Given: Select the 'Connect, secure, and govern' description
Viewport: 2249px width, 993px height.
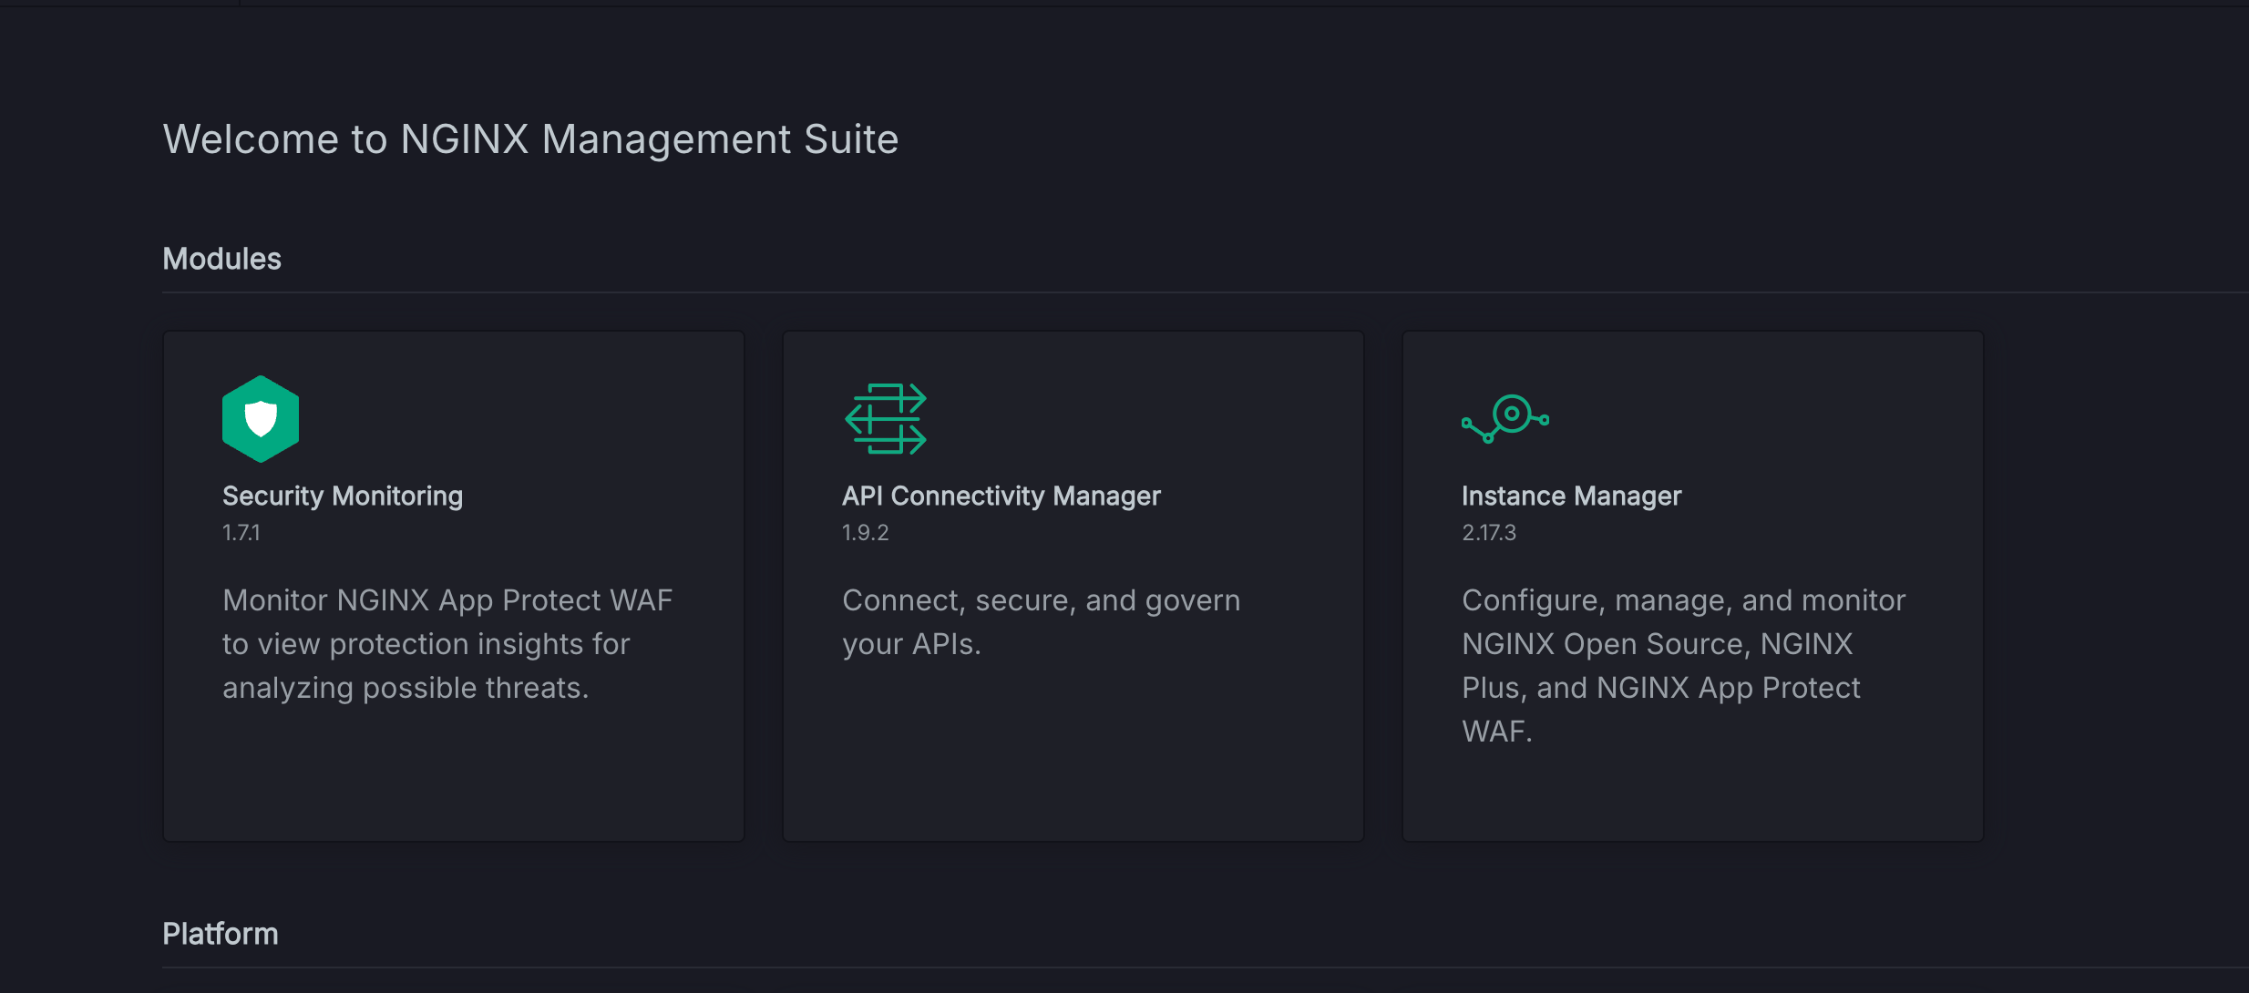Looking at the screenshot, I should (1041, 600).
